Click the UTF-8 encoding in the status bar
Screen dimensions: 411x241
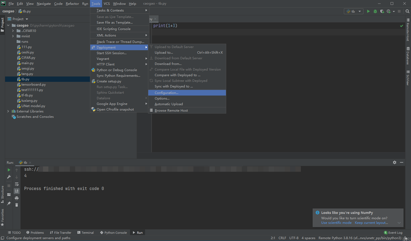pos(294,238)
